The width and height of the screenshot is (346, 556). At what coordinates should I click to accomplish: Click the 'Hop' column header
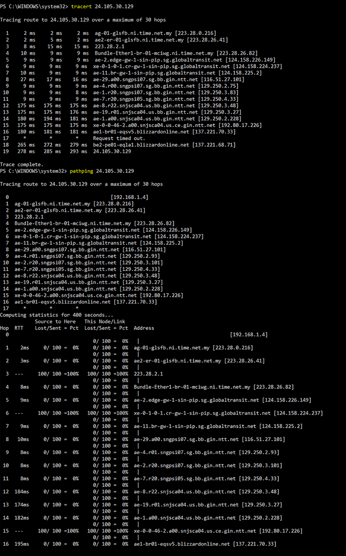[x=4, y=328]
